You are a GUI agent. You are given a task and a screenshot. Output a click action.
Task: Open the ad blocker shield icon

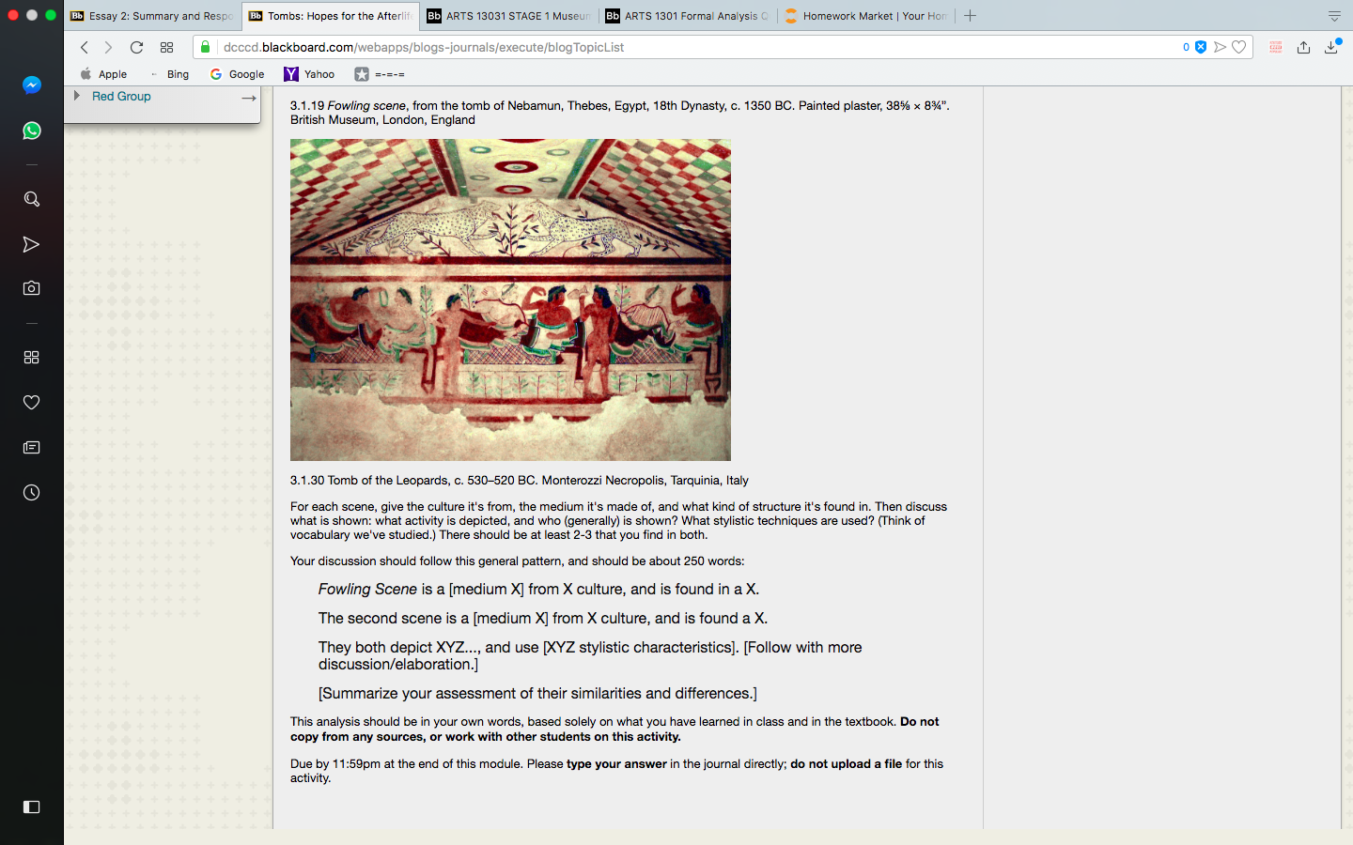point(1201,47)
